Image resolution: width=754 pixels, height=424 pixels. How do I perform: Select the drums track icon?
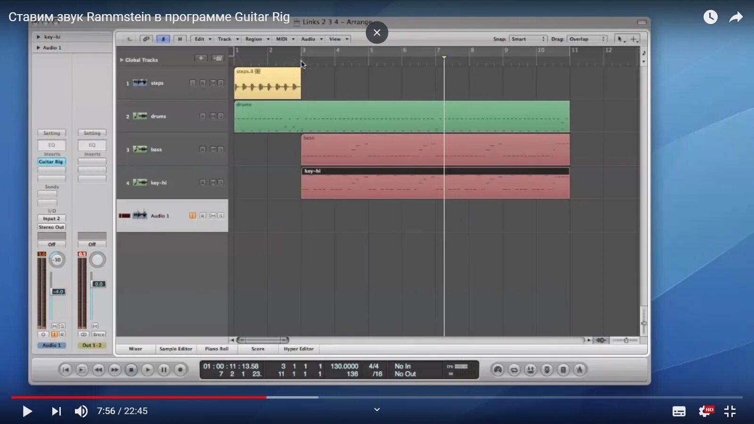click(139, 116)
